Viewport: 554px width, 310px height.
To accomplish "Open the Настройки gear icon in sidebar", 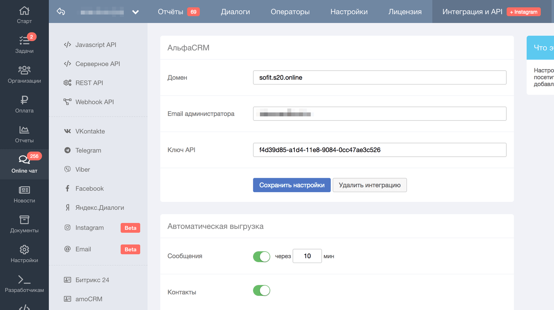I will 24,250.
